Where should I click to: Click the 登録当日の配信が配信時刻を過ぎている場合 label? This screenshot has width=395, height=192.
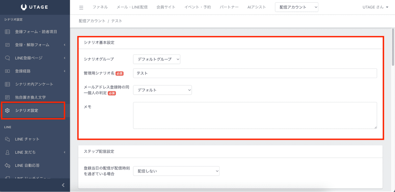(x=107, y=171)
